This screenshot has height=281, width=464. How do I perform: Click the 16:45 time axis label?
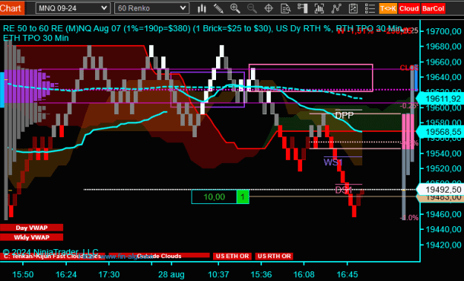click(347, 274)
